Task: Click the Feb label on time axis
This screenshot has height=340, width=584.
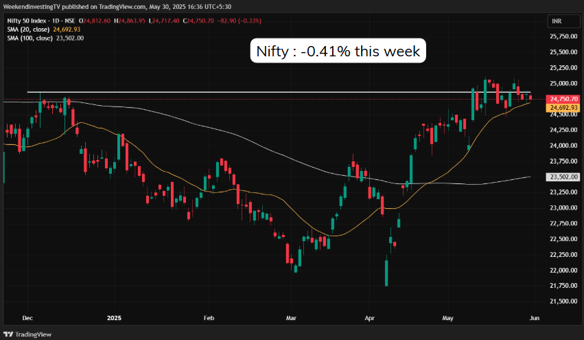Action: click(209, 318)
